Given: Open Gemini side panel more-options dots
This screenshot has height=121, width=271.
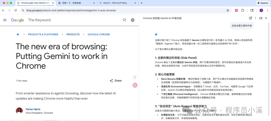Looking at the screenshot, I should coord(256,18).
